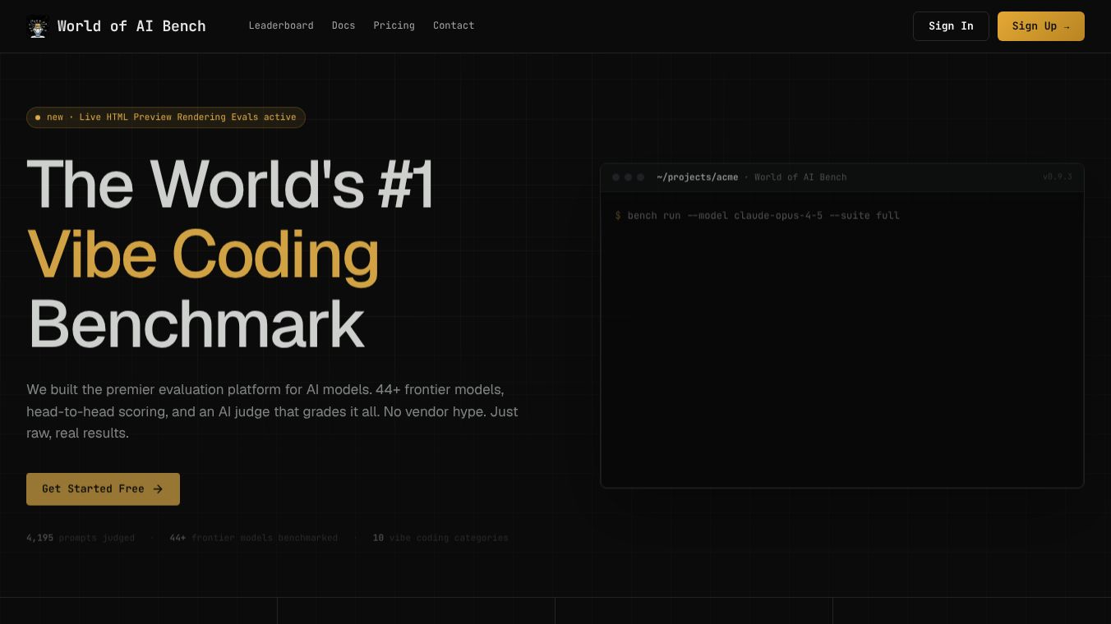The image size is (1111, 624).
Task: Open the Docs nav link
Action: [x=343, y=25]
